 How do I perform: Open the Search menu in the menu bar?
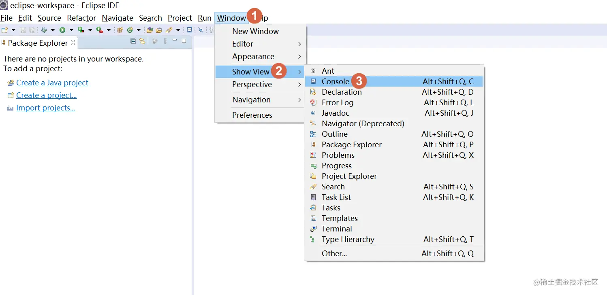150,18
